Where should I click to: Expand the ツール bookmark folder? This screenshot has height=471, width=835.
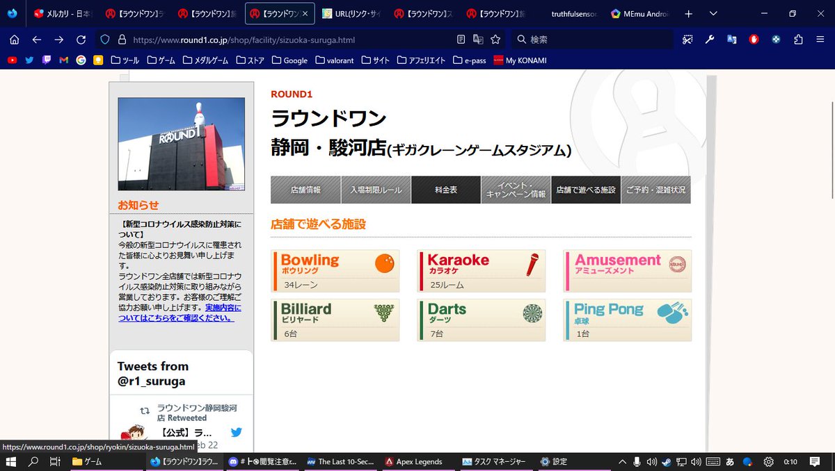[x=125, y=60]
